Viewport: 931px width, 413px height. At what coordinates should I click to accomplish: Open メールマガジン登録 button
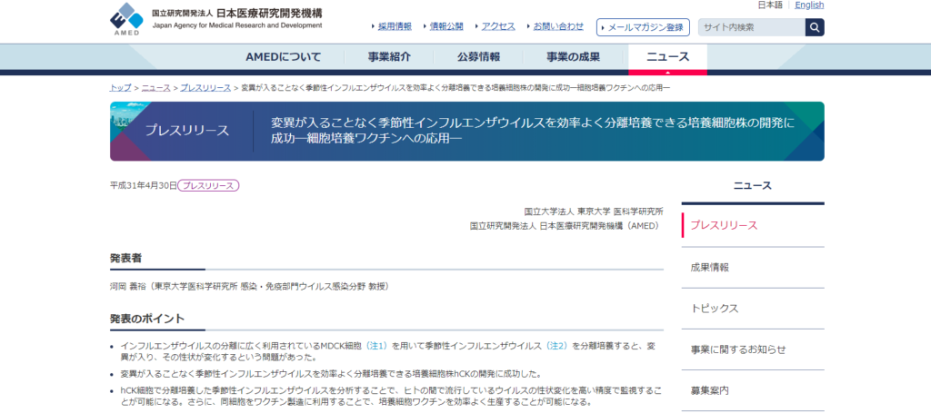[x=643, y=27]
